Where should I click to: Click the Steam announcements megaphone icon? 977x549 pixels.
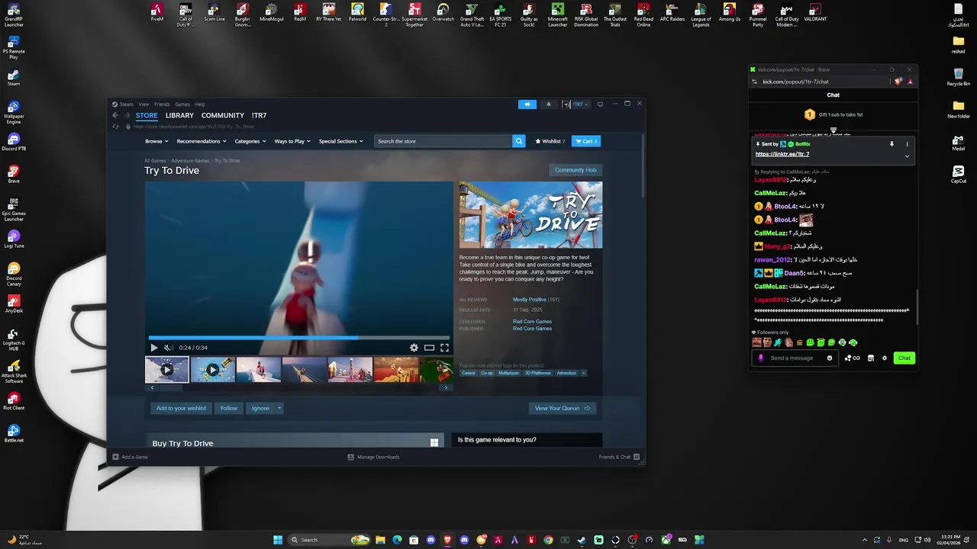[x=527, y=104]
